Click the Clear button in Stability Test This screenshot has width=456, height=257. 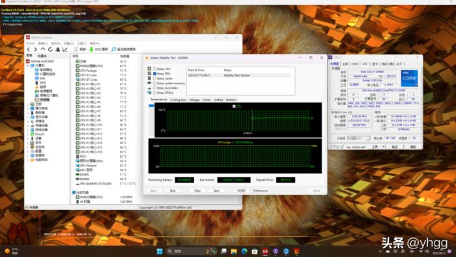coord(197,190)
